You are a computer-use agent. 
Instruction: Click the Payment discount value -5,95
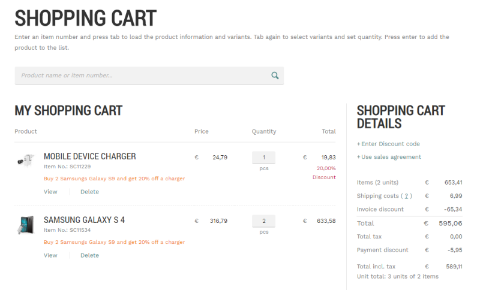455,250
